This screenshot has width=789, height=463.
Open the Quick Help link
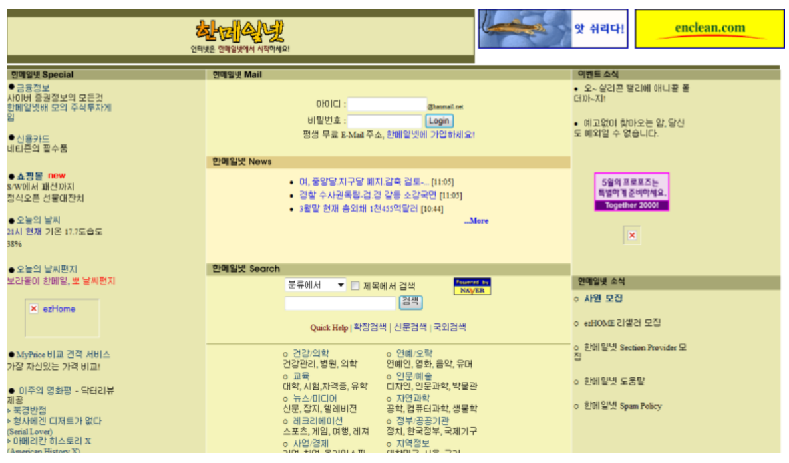(329, 327)
